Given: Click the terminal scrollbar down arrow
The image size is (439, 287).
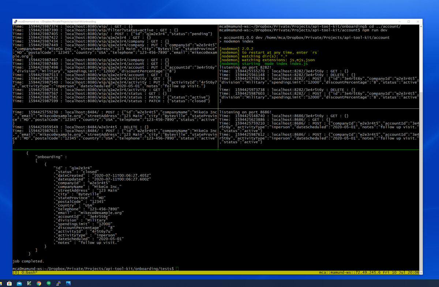Looking at the screenshot, I should click(x=421, y=272).
